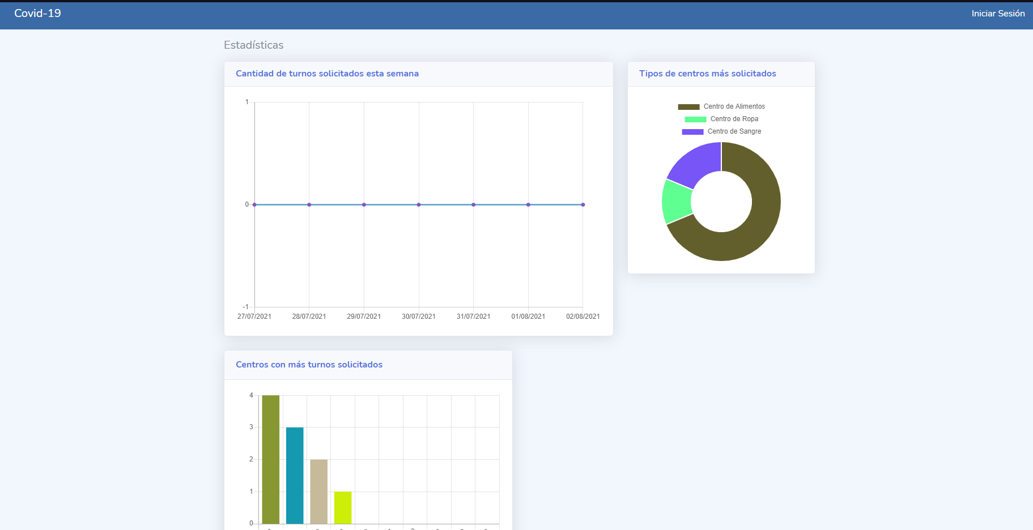Toggle the Centro de Sangre legend swatch

pyautogui.click(x=692, y=131)
